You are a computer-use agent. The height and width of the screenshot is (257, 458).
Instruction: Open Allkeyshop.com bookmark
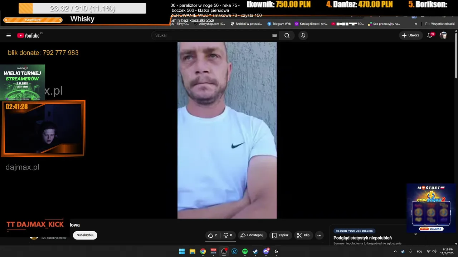pos(209,24)
